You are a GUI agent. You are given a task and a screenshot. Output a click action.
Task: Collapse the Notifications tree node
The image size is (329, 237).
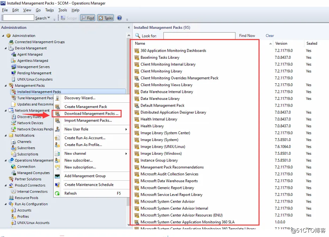point(6,135)
